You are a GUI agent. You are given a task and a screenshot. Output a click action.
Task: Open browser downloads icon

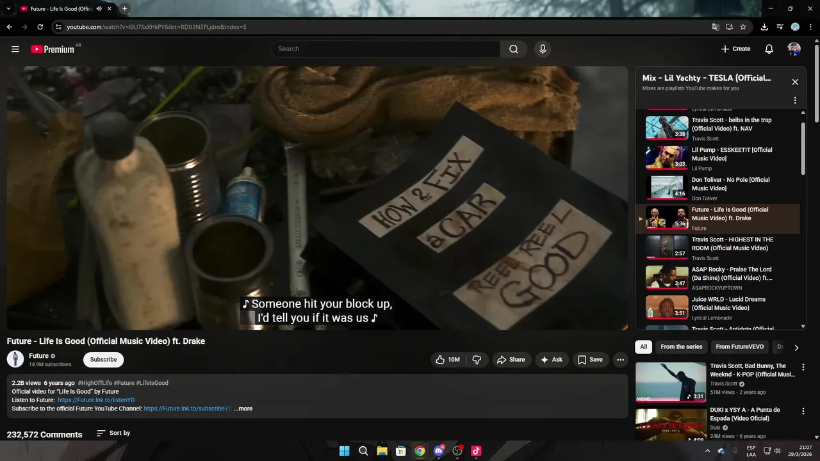764,27
